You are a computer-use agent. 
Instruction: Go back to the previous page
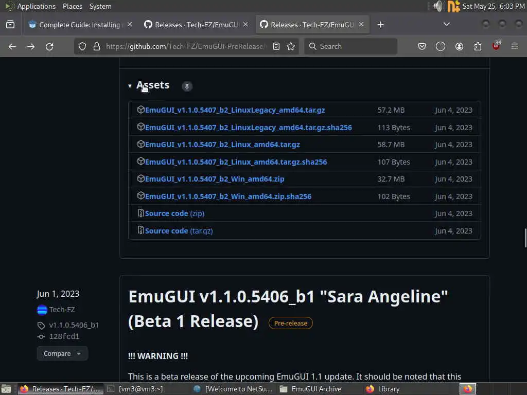[x=12, y=46]
